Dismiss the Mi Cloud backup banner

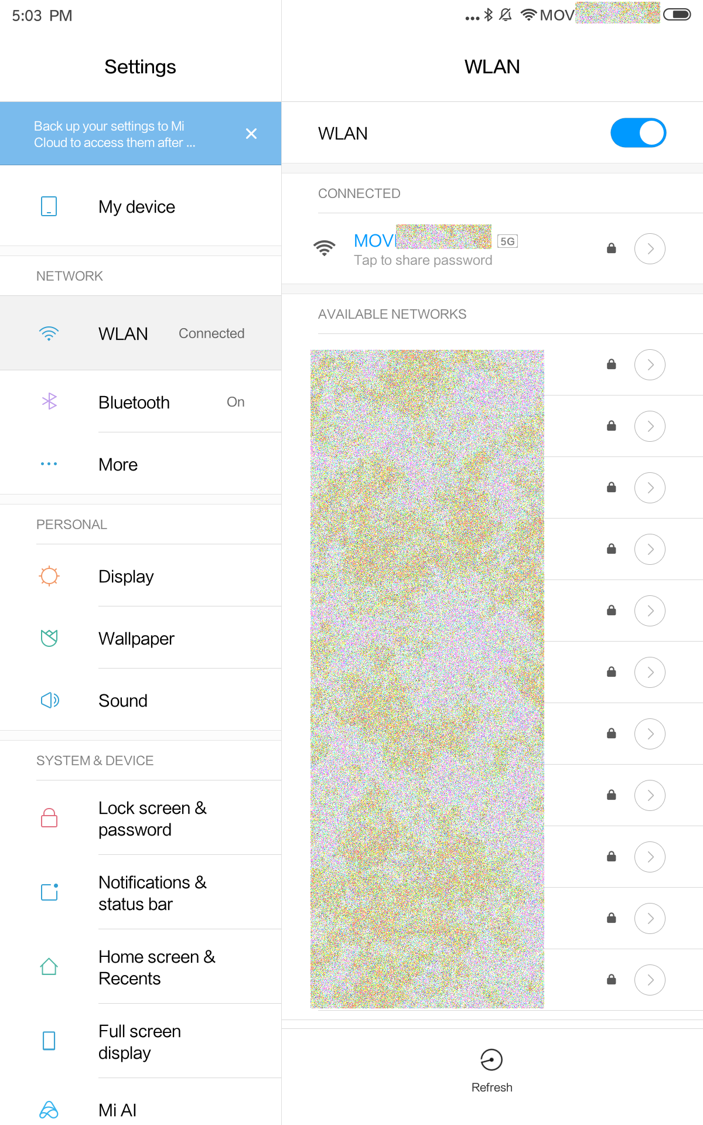(251, 134)
